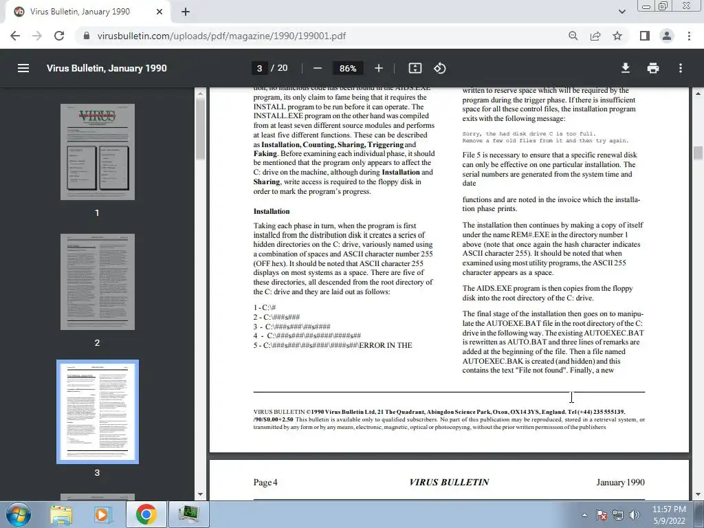
Task: Click directory line '1 - C:\#'
Action: pyautogui.click(x=264, y=307)
